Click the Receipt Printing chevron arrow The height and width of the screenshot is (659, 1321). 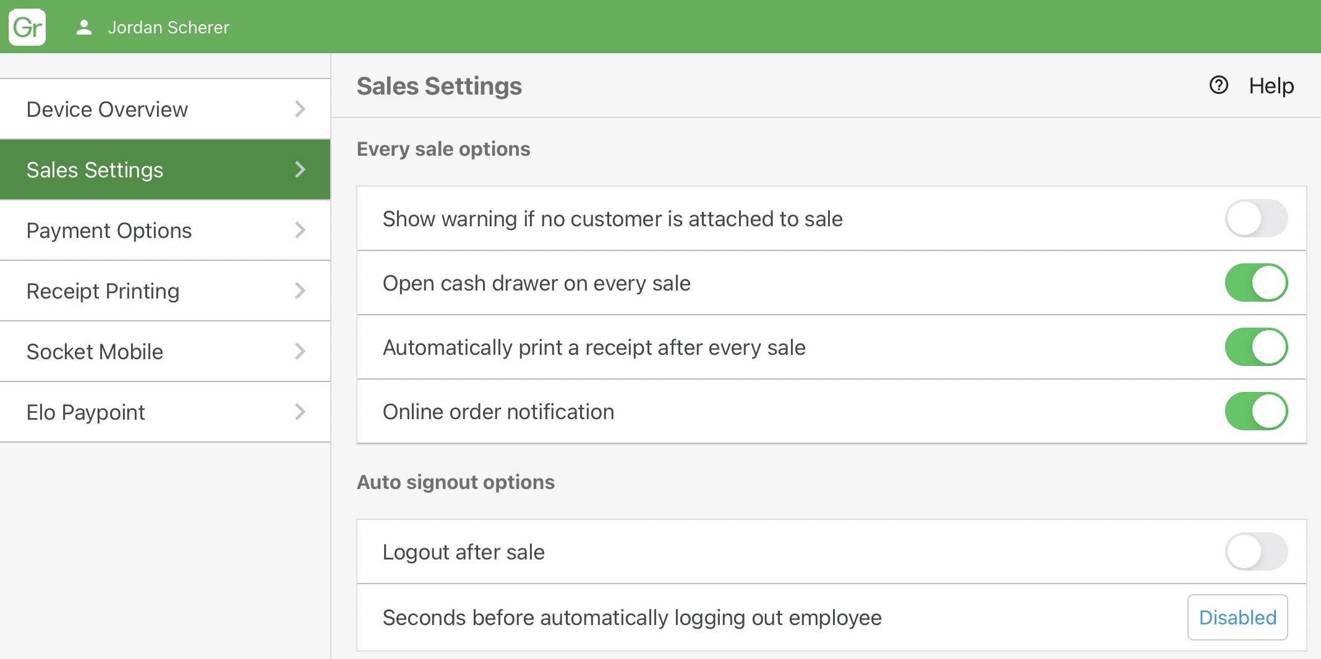click(300, 291)
